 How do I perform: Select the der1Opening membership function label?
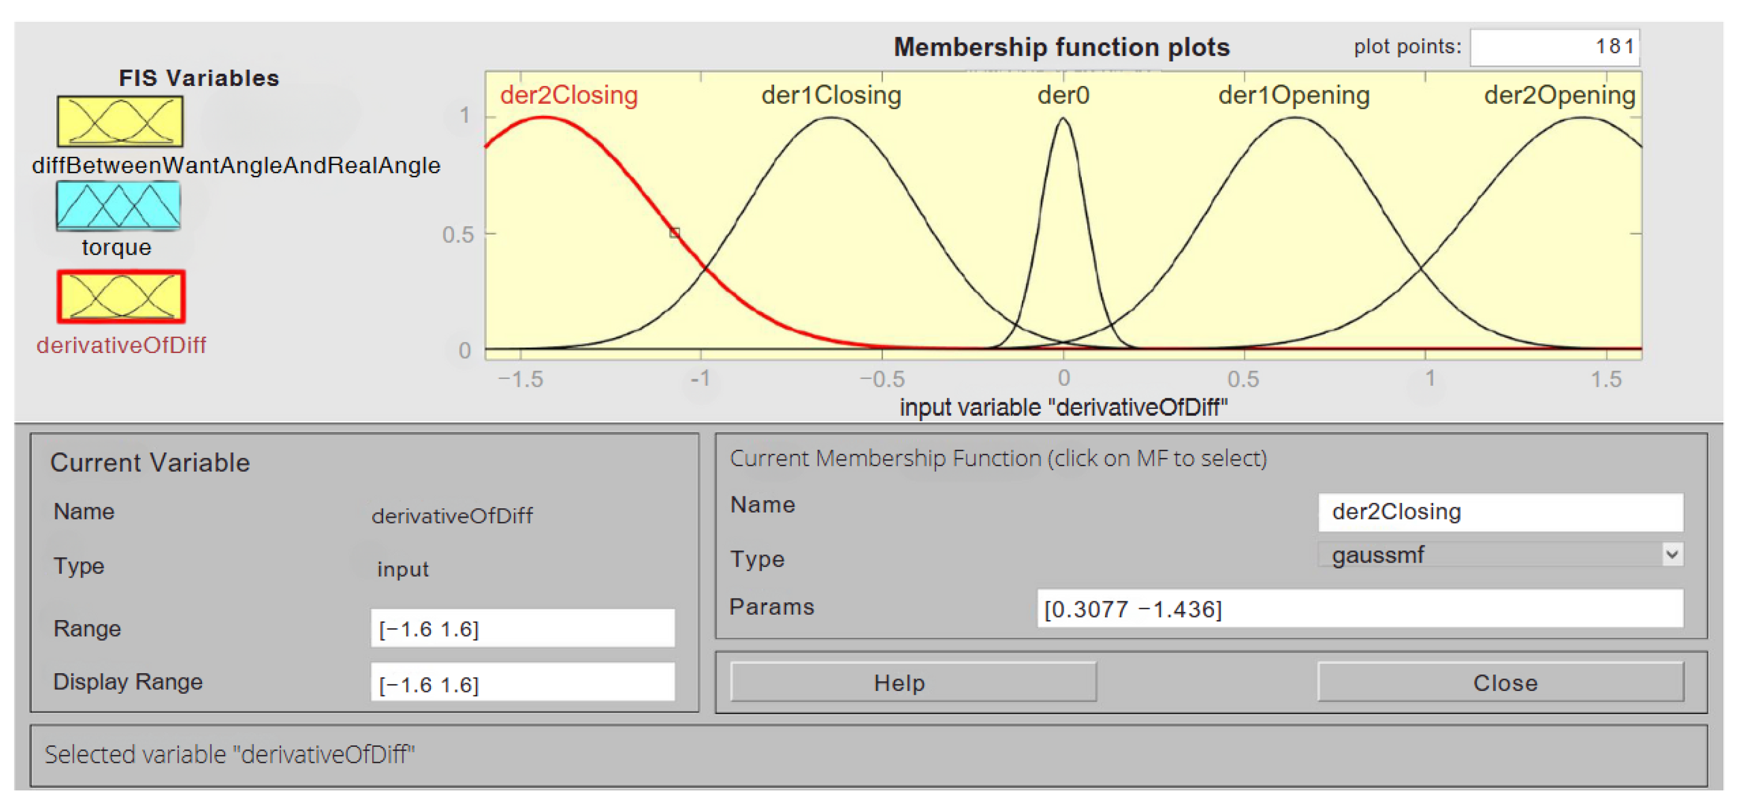point(1293,95)
